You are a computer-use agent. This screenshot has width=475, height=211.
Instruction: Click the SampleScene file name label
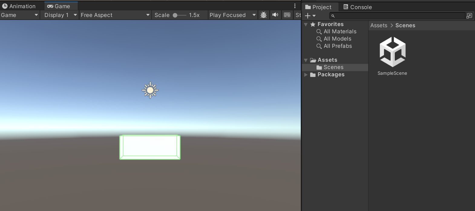tap(392, 73)
